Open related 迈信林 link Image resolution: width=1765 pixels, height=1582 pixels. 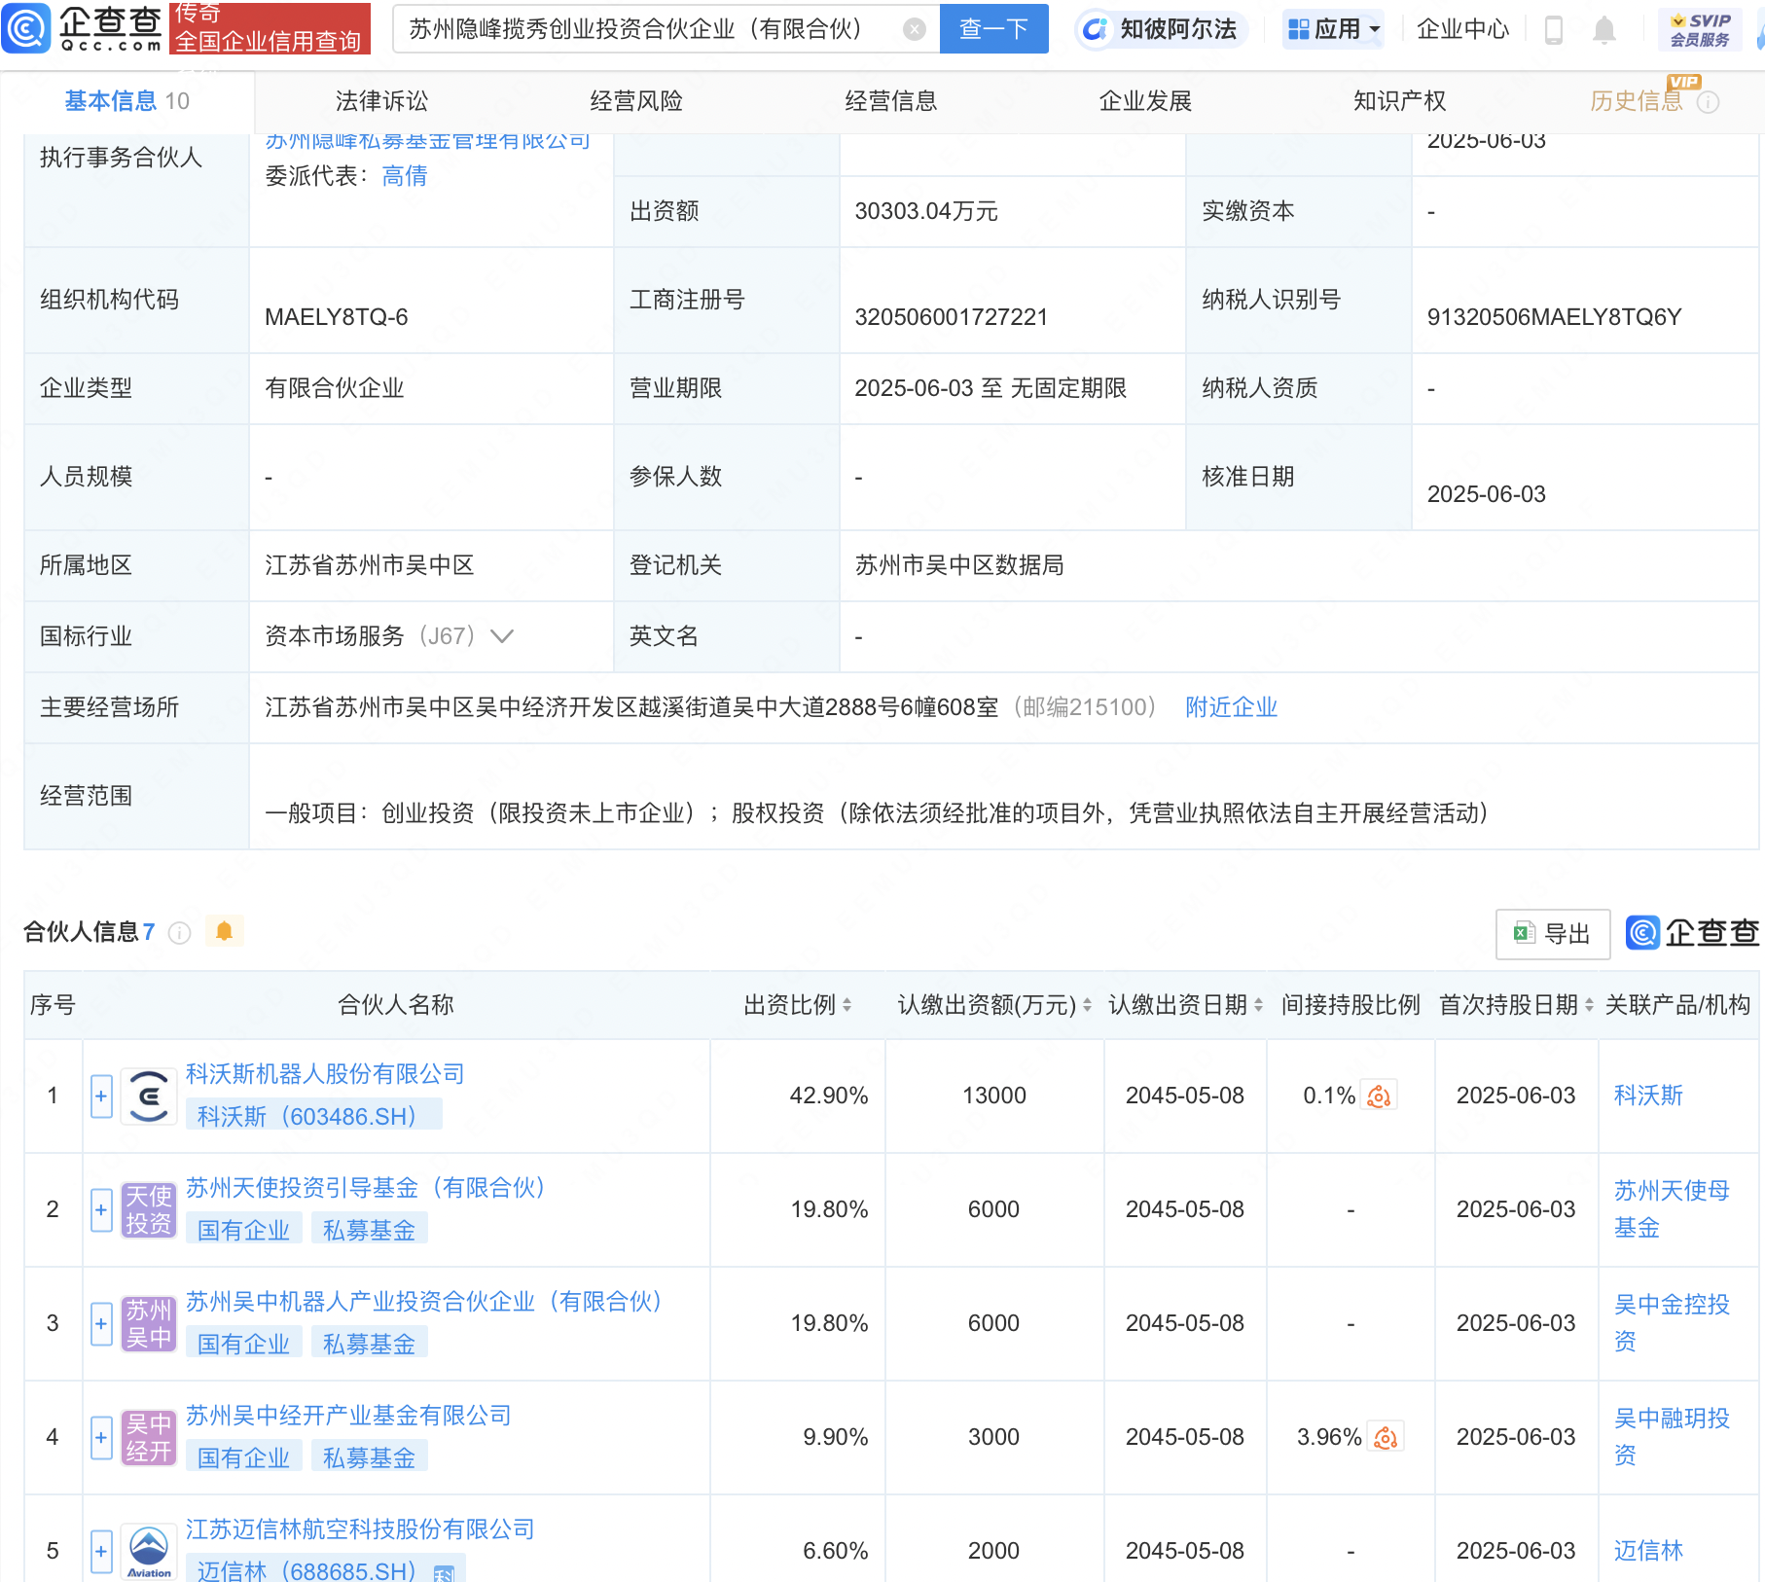(x=1648, y=1552)
